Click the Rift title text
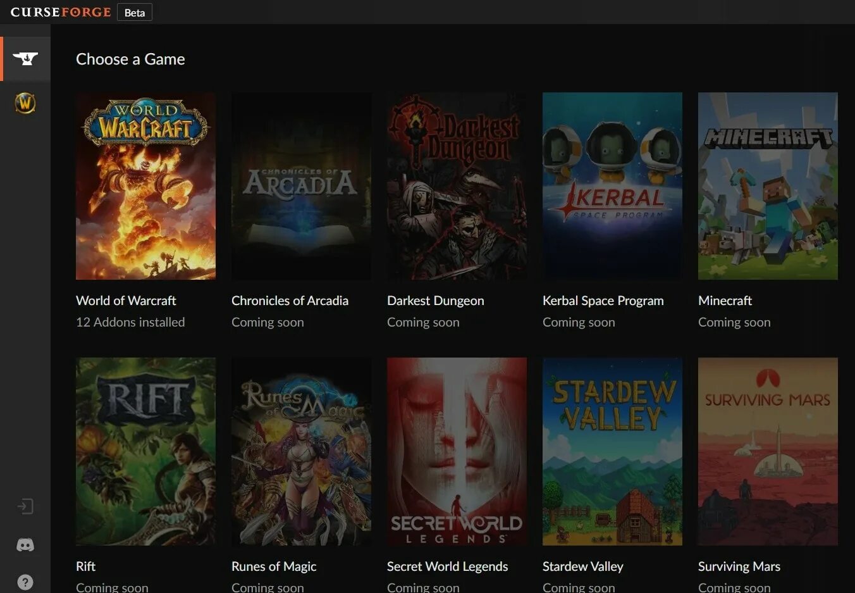855x593 pixels. (x=85, y=566)
